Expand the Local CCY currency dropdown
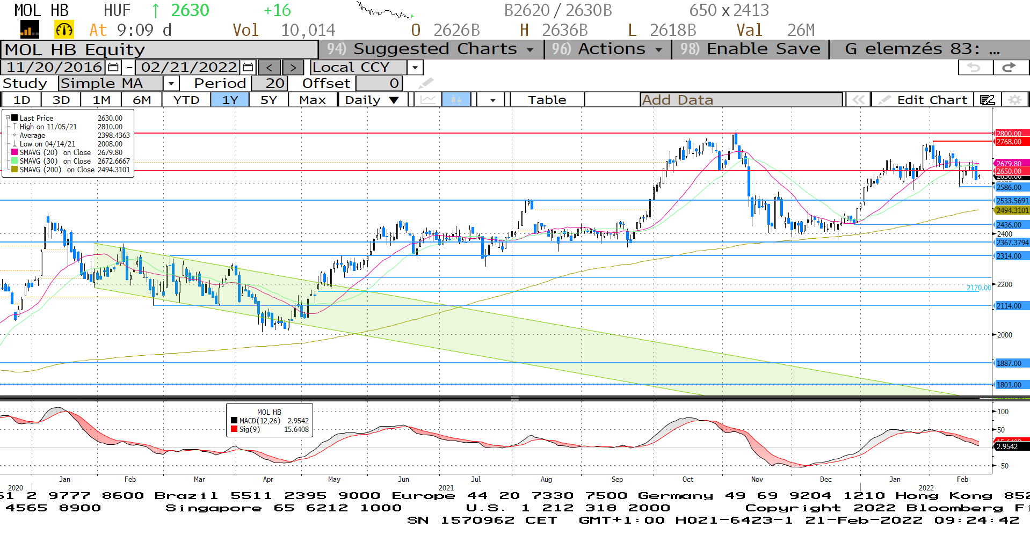The height and width of the screenshot is (550, 1030). tap(415, 68)
